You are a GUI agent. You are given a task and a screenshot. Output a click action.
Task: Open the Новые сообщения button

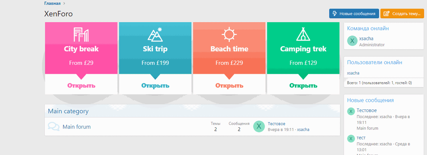click(x=354, y=14)
